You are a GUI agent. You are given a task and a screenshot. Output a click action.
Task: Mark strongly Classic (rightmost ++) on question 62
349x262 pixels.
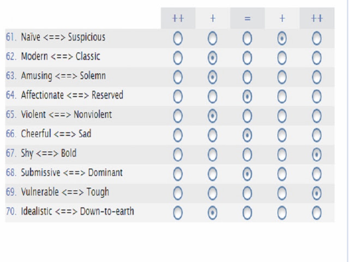[x=316, y=58]
